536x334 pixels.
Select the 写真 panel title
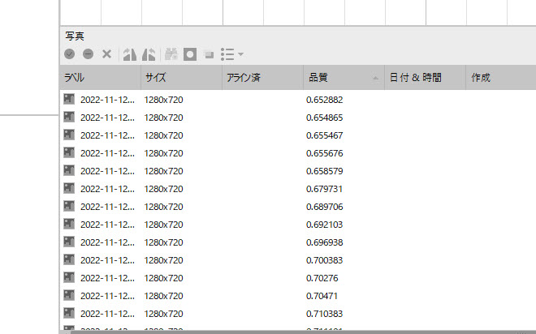pos(75,36)
